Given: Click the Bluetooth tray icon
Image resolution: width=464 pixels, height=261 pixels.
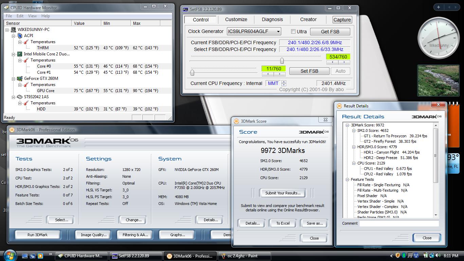Looking at the screenshot, I should (x=404, y=256).
